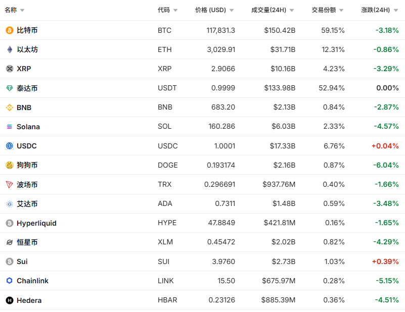Open the Hyperliquid coin link
The width and height of the screenshot is (405, 312).
coord(36,223)
